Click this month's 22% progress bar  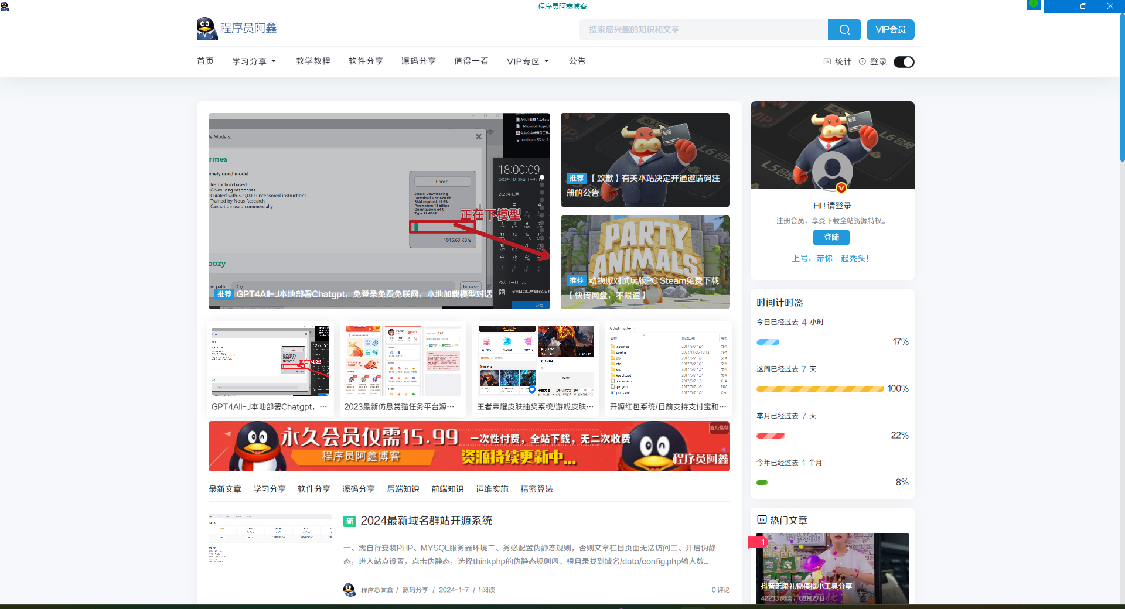[x=771, y=436]
